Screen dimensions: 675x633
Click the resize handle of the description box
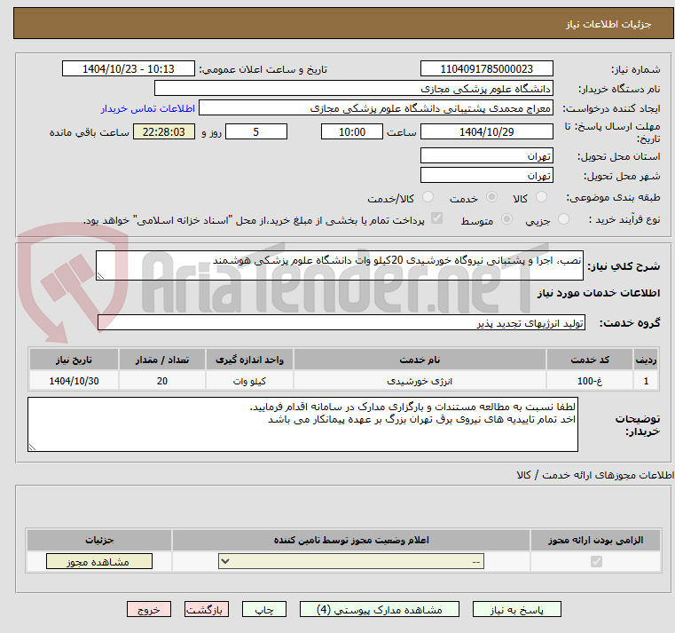100,276
